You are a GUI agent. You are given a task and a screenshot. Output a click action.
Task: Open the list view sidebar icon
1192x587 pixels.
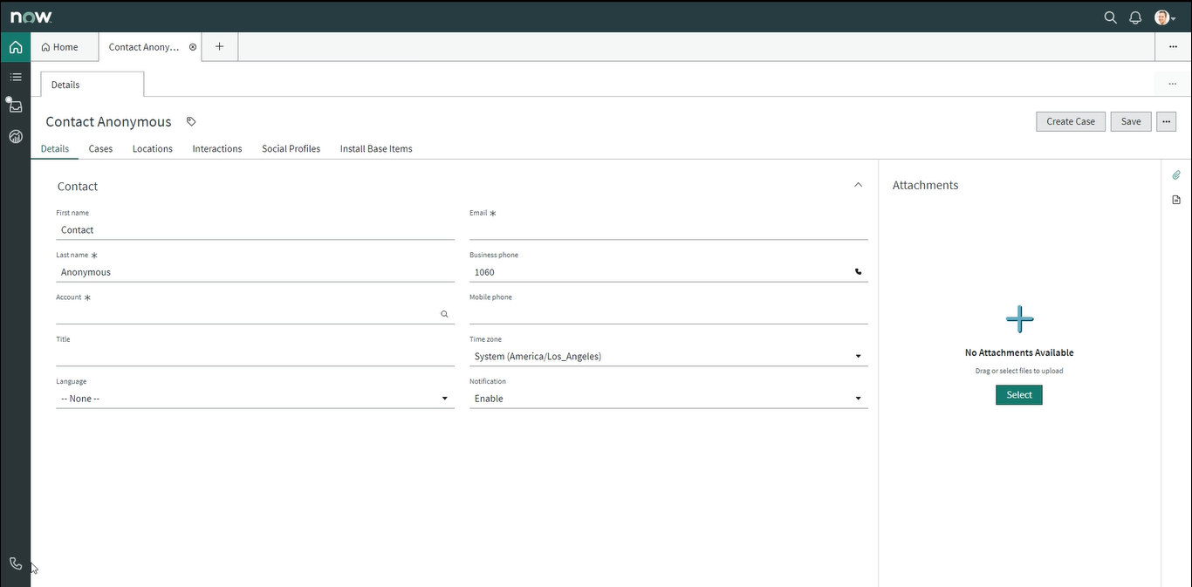(16, 77)
